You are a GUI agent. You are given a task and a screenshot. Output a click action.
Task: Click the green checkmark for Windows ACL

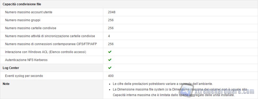[110, 52]
